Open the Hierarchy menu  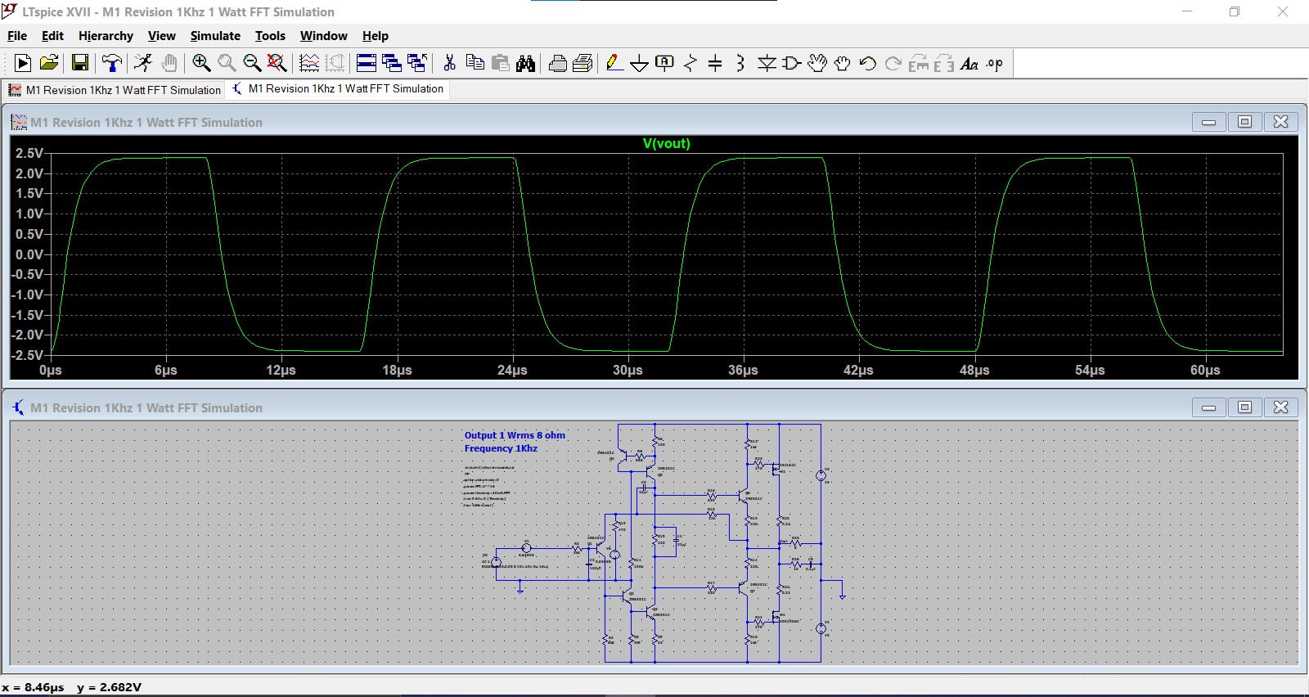click(106, 36)
